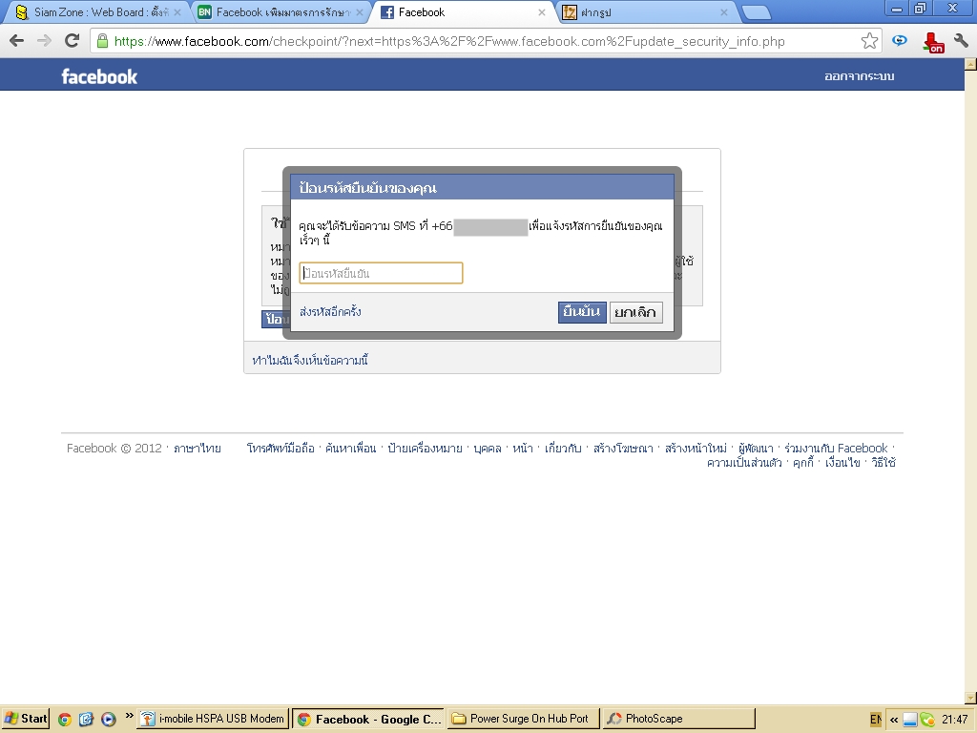Click the EN language bar indicator
The height and width of the screenshot is (733, 977).
click(x=876, y=720)
